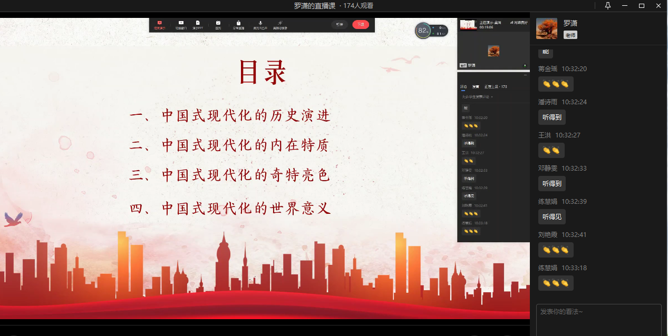The image size is (668, 336).
Task: Expand the 允许学生发表评论 permission dropdown
Action: tap(478, 97)
